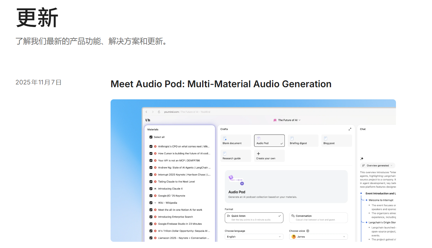432x248 pixels.
Task: Choose the Create your own craft card
Action: [269, 156]
